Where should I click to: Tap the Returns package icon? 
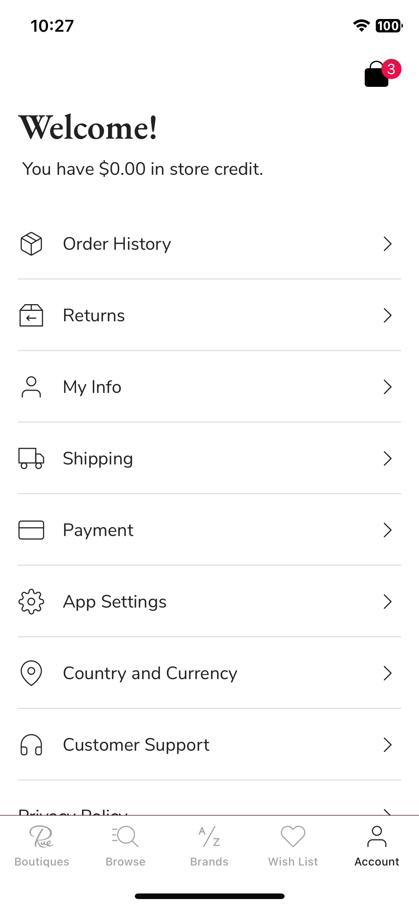click(x=31, y=315)
